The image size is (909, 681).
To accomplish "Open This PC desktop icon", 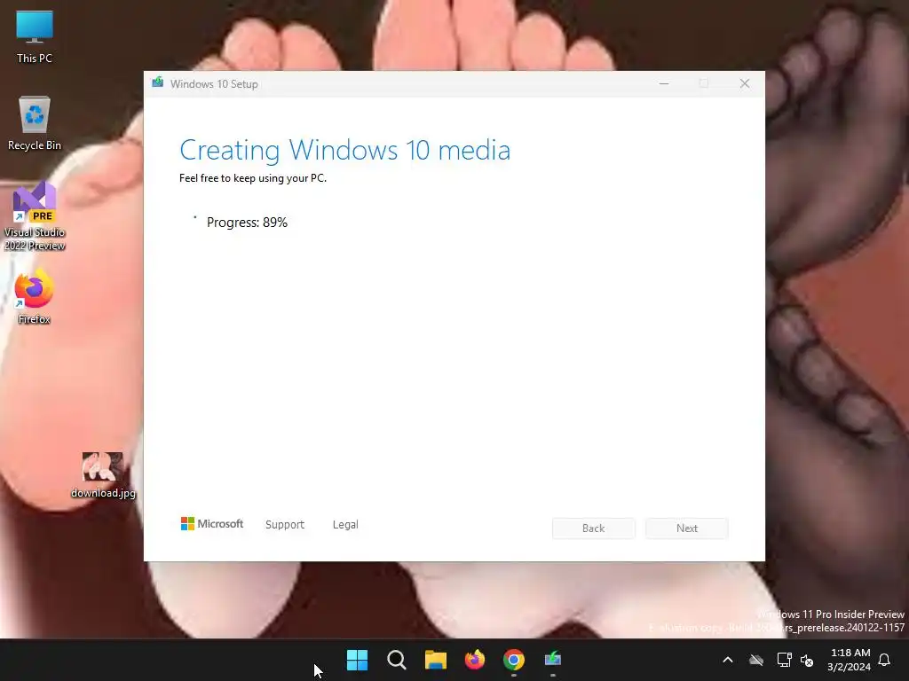I will click(35, 37).
